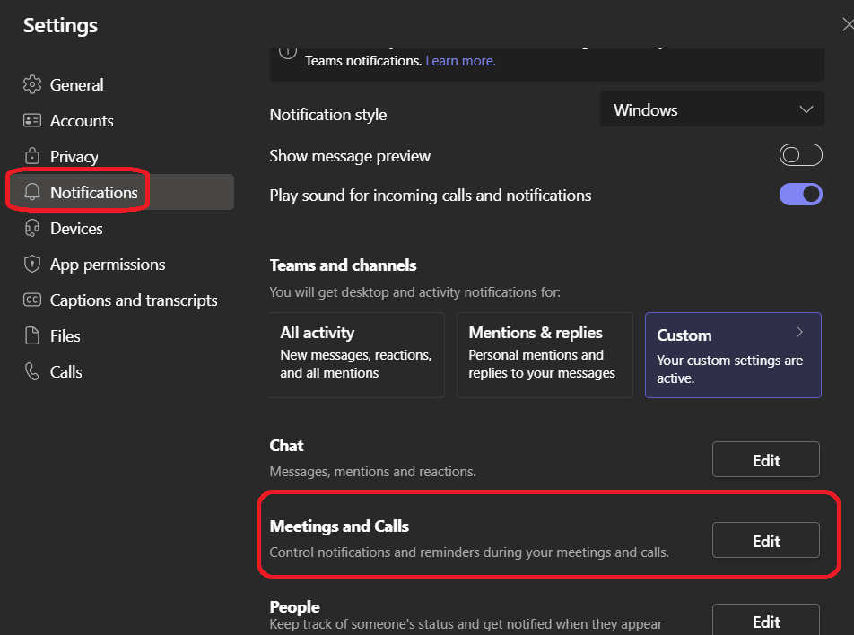The height and width of the screenshot is (635, 854).
Task: Turn off Play sound for incoming calls toggle
Action: pos(800,195)
